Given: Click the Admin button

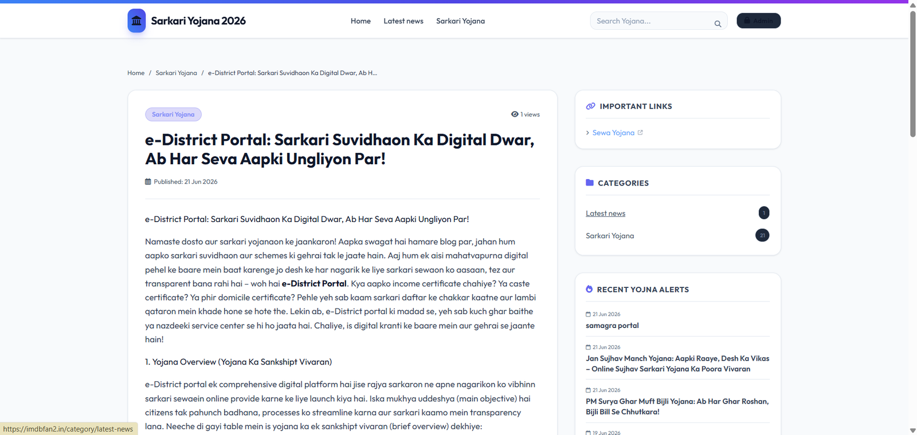Looking at the screenshot, I should click(758, 21).
